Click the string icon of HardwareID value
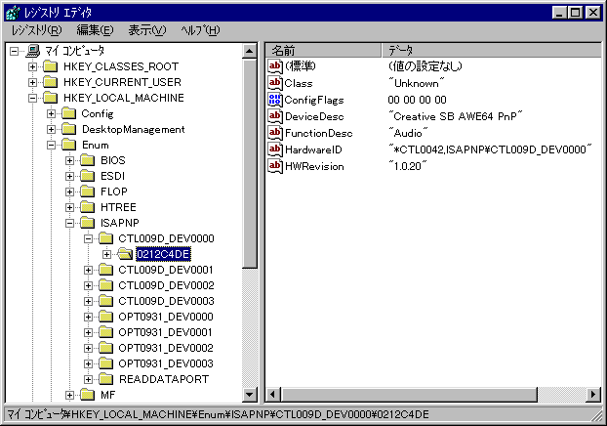The image size is (607, 426). [275, 149]
